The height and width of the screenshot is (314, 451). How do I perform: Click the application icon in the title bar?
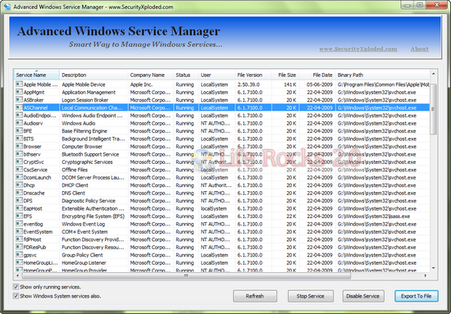[x=7, y=7]
